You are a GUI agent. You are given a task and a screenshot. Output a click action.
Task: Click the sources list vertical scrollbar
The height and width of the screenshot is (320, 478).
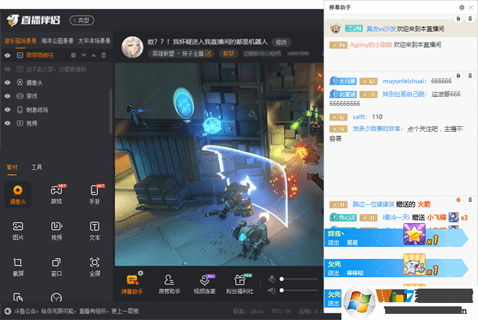tap(111, 111)
